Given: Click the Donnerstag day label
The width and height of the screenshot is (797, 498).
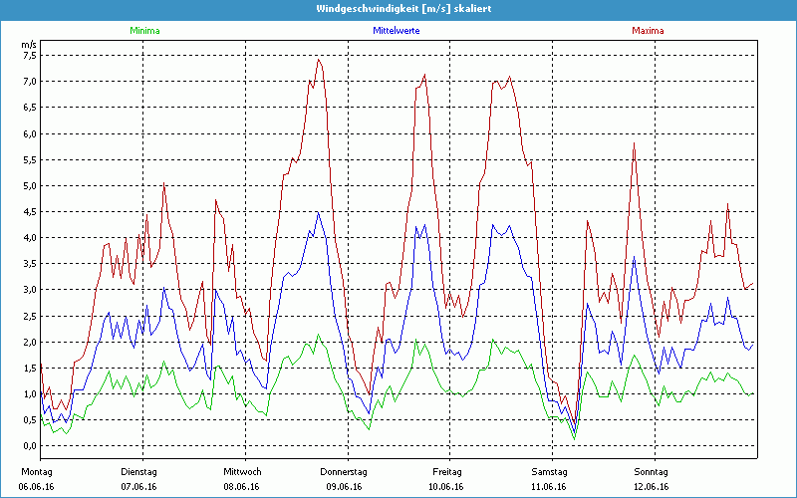Looking at the screenshot, I should (x=344, y=472).
